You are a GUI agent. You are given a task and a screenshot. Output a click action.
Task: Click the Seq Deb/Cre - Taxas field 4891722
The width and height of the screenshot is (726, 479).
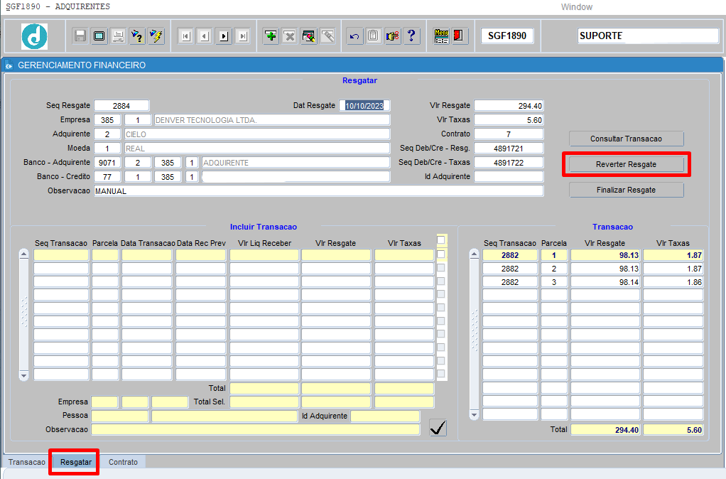[509, 163]
